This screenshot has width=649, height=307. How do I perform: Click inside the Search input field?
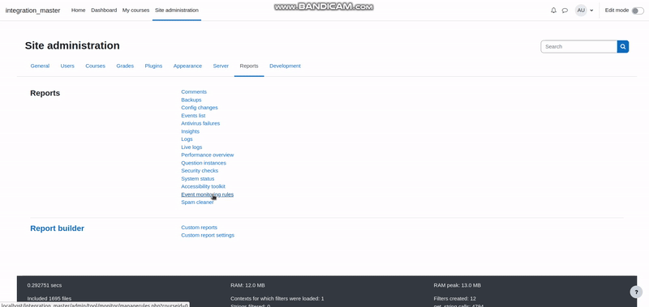(x=578, y=47)
